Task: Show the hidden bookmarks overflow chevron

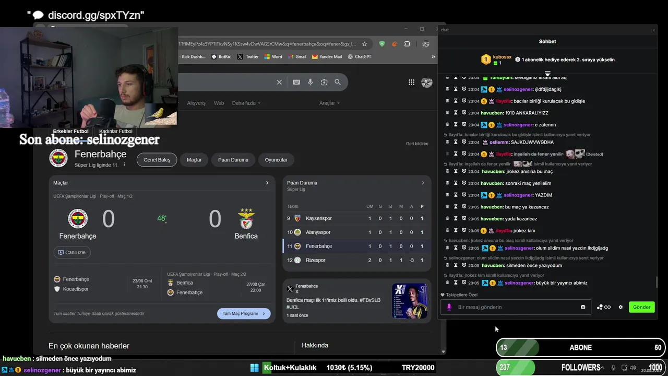Action: click(x=433, y=56)
